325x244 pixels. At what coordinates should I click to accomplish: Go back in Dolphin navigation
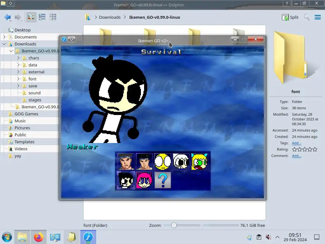coord(8,17)
